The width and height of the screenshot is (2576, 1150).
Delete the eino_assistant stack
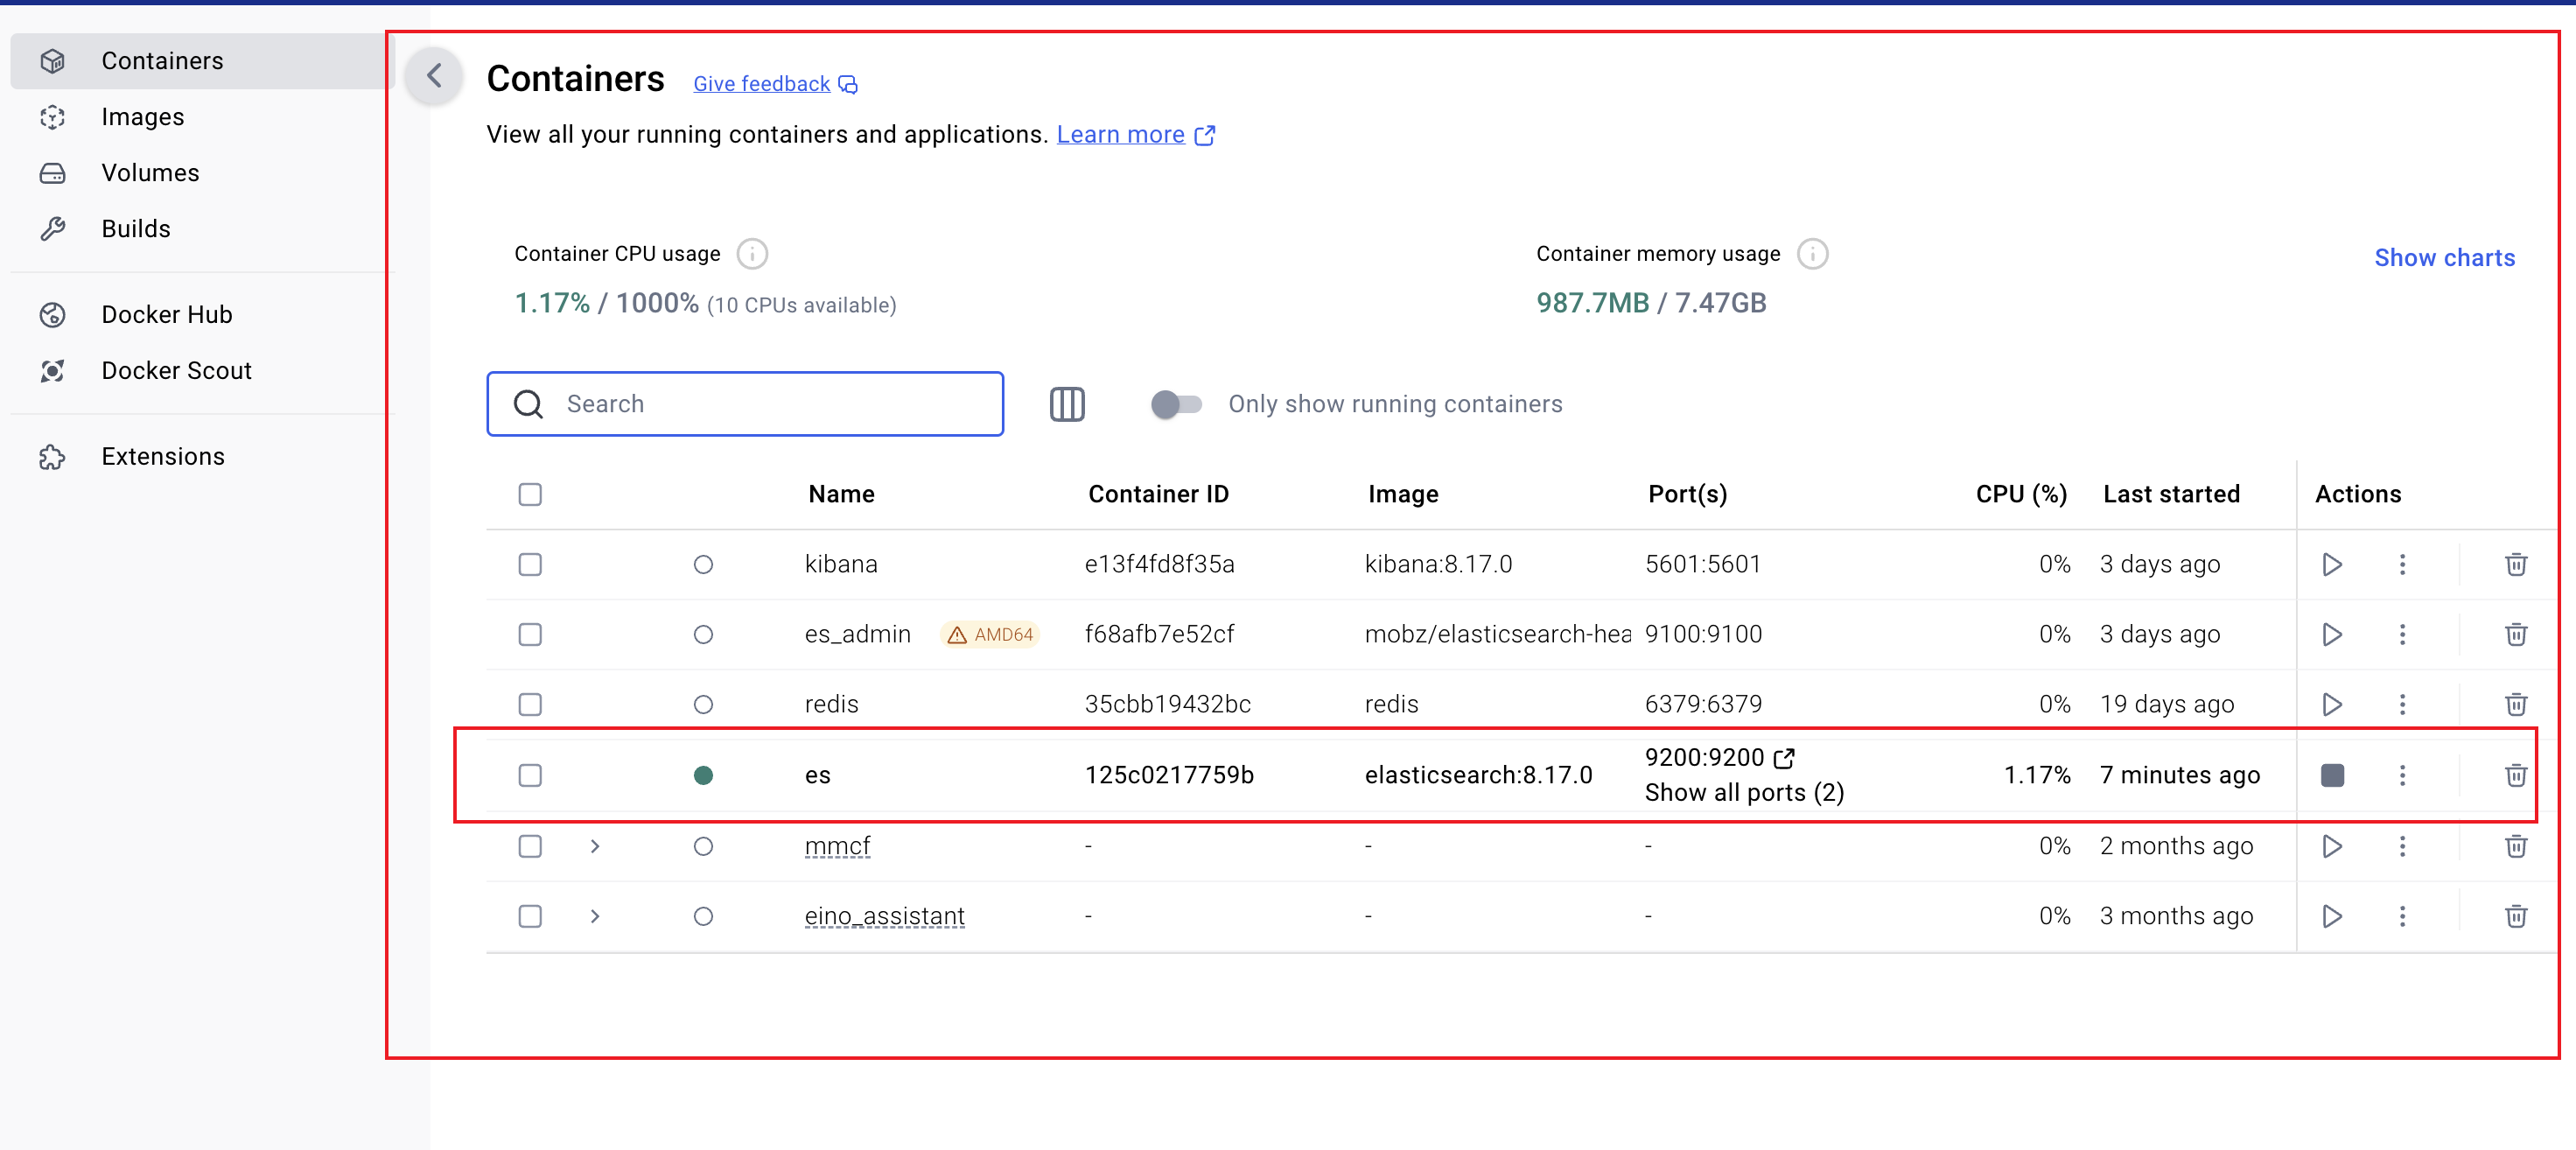[2516, 916]
